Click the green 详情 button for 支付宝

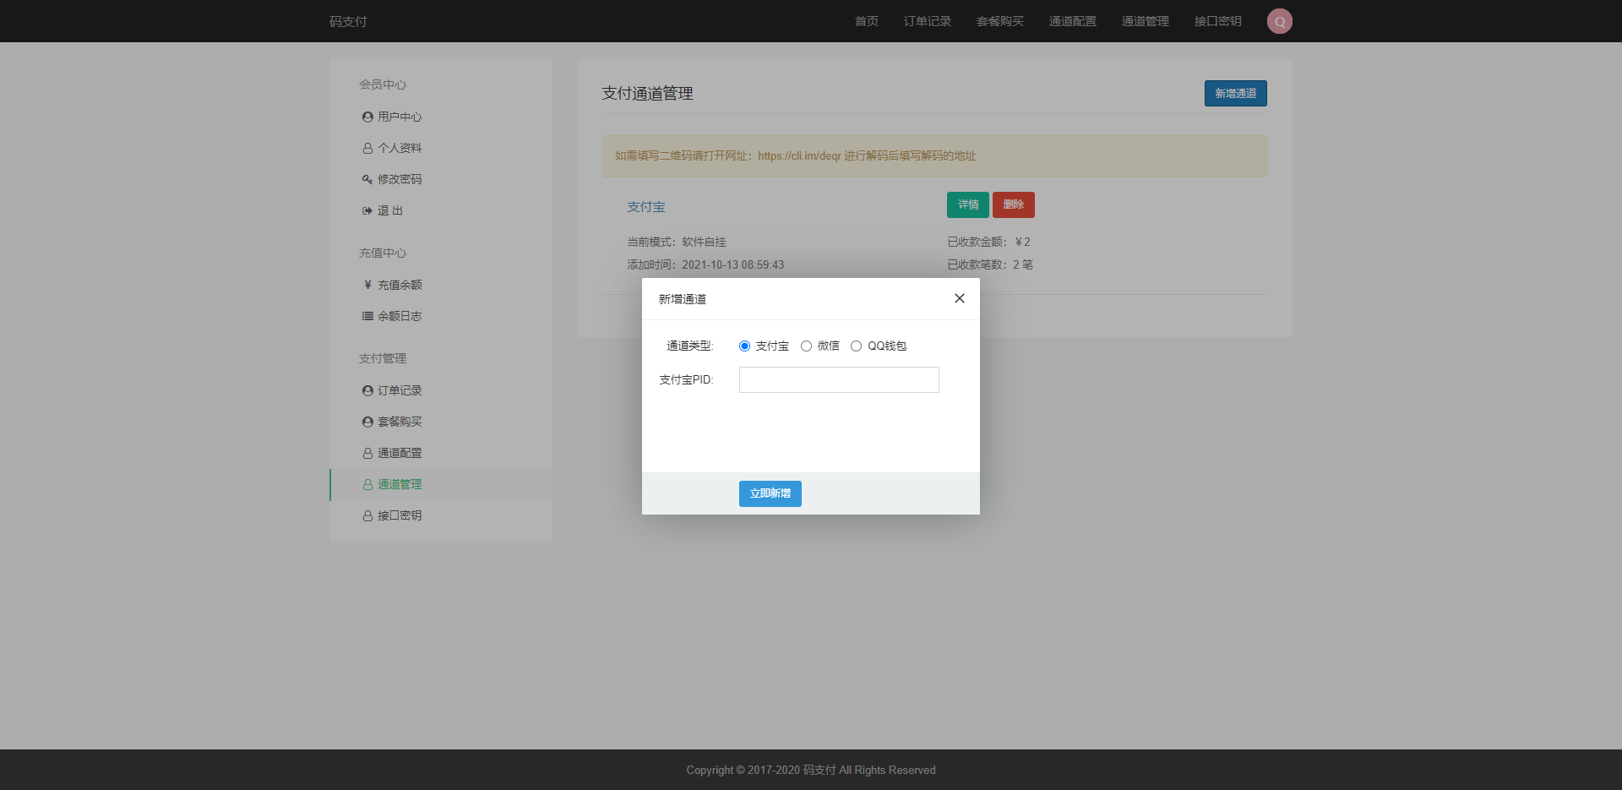(x=967, y=205)
